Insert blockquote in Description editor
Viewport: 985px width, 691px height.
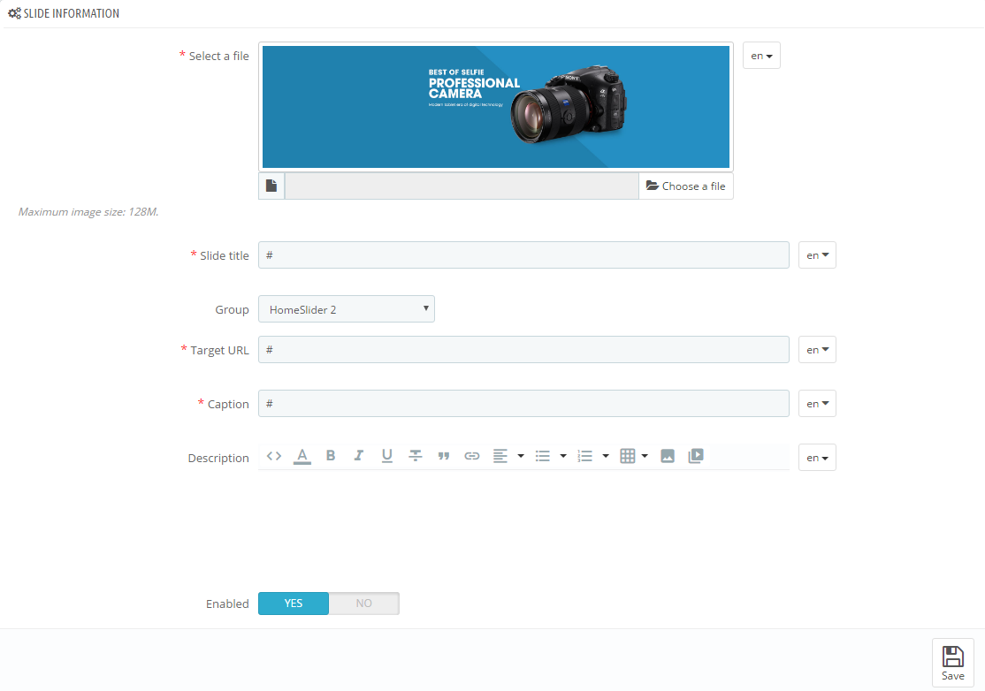444,456
